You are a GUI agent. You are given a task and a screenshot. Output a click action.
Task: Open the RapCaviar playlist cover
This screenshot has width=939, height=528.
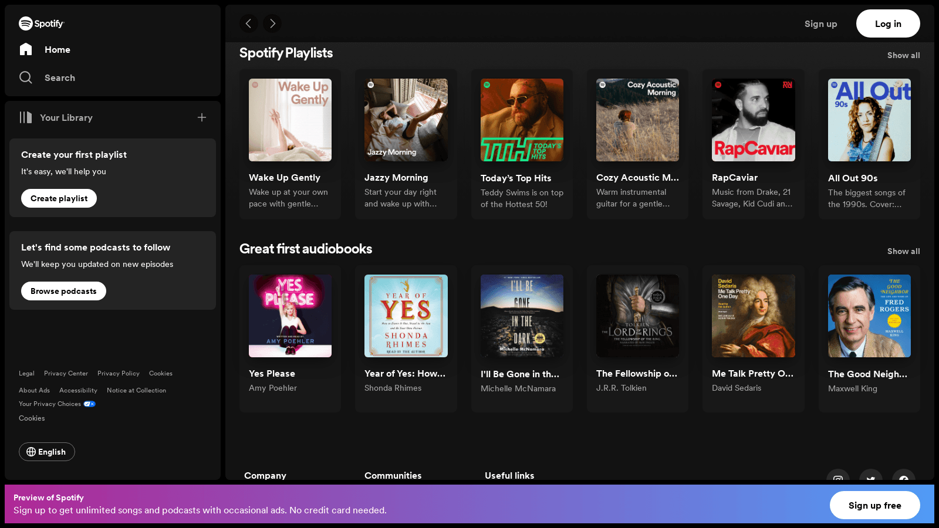point(754,120)
